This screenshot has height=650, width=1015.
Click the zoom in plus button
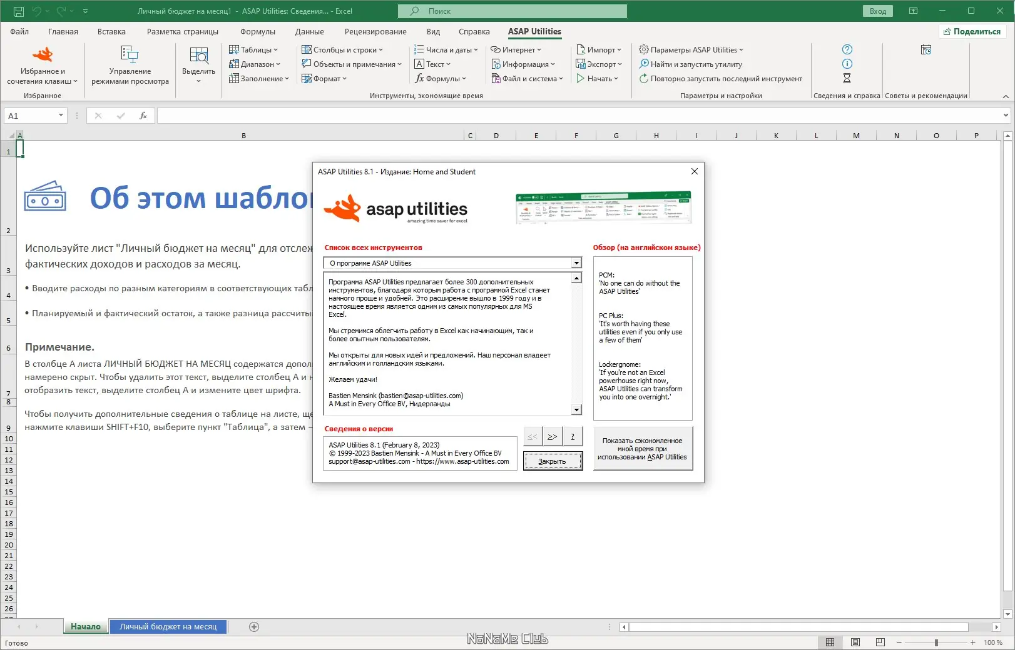click(973, 642)
